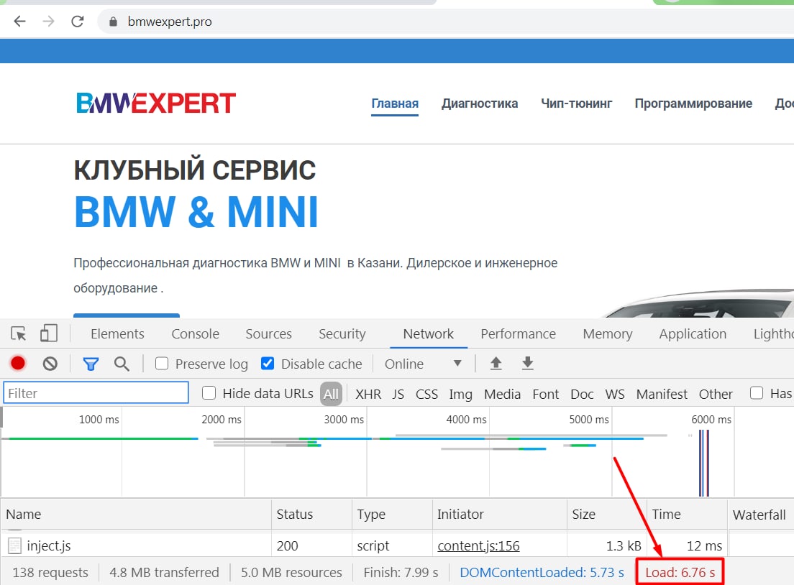Click the 3000 ms timeline marker
Viewport: 794px width, 585px height.
(x=344, y=420)
